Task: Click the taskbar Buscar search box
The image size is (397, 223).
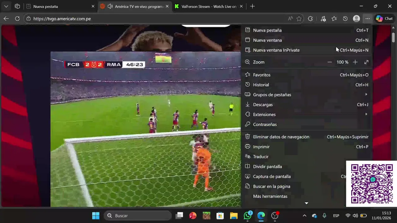Action: click(137, 216)
